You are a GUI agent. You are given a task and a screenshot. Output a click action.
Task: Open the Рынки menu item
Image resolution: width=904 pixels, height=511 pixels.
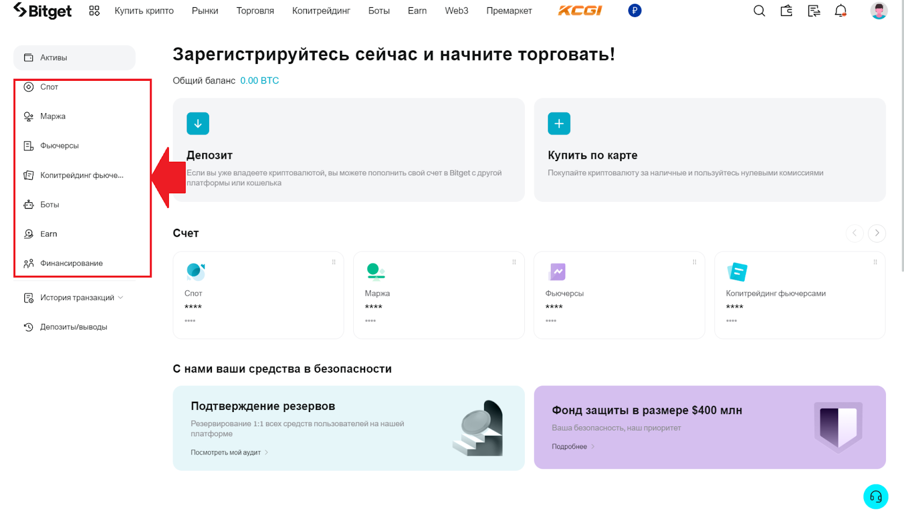click(x=205, y=11)
